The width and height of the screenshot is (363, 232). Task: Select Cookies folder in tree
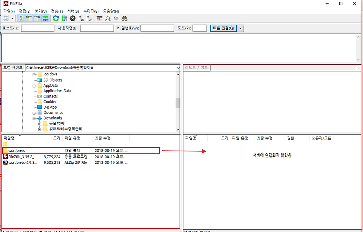coord(50,102)
